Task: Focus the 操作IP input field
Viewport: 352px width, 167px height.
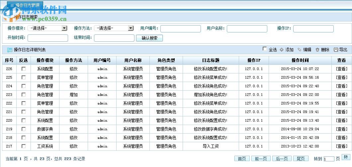Action: click(313, 29)
